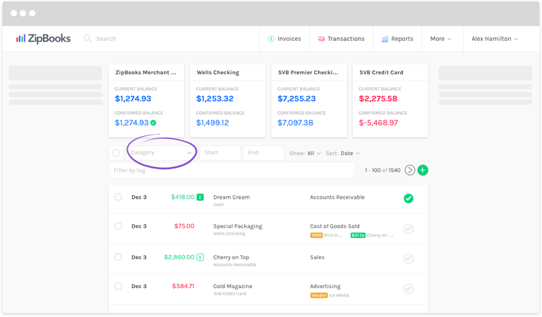Screen dimensions: 542x317
Task: Select the ZipBooks Merchant account card
Action: 146,101
